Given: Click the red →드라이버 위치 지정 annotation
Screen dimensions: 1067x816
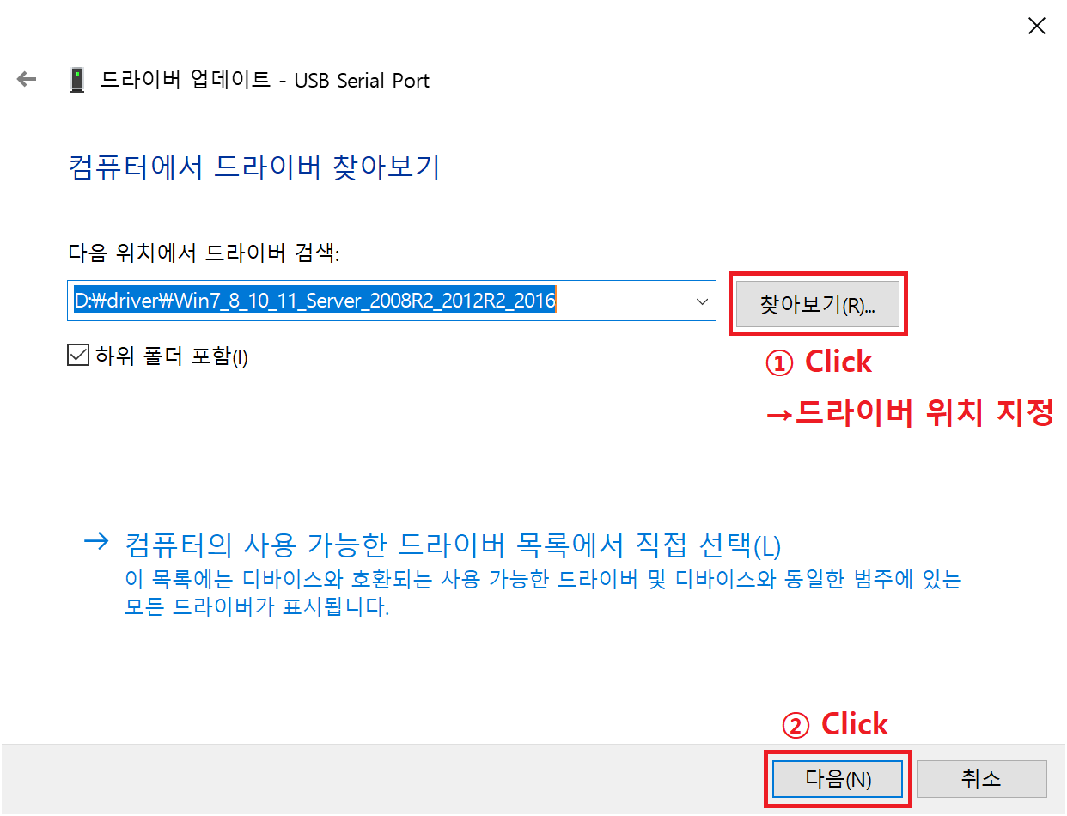Looking at the screenshot, I should (909, 414).
